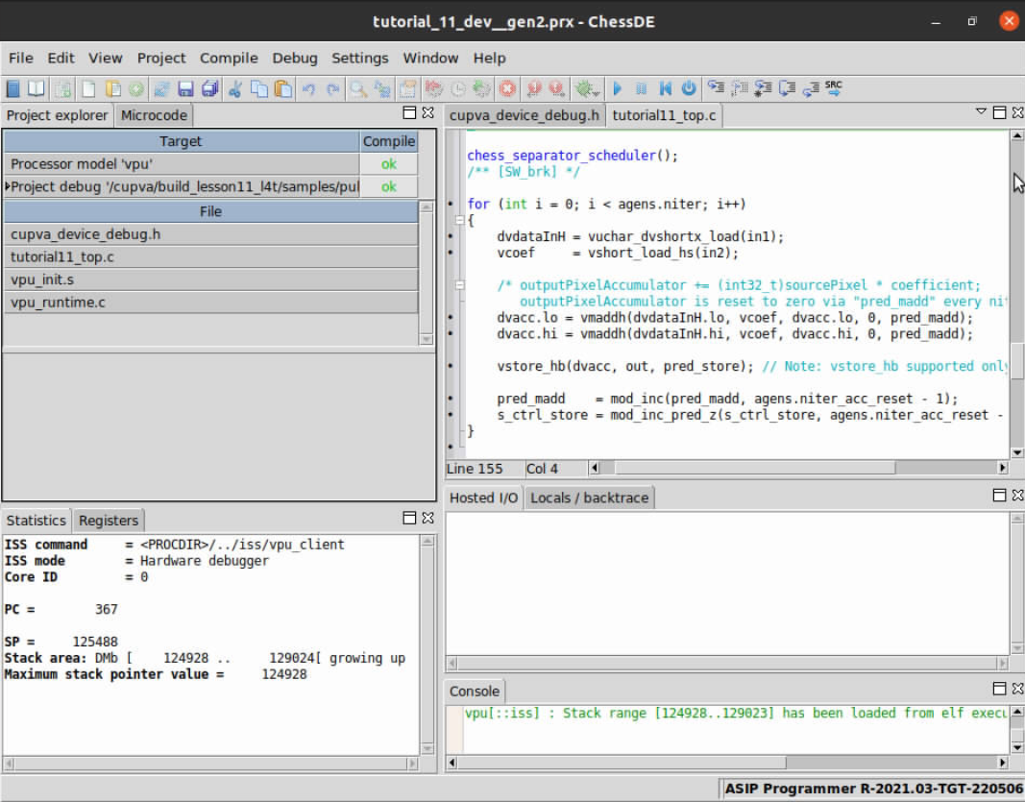Open the Compile menu
Viewport: 1025px width, 802px height.
pyautogui.click(x=229, y=58)
